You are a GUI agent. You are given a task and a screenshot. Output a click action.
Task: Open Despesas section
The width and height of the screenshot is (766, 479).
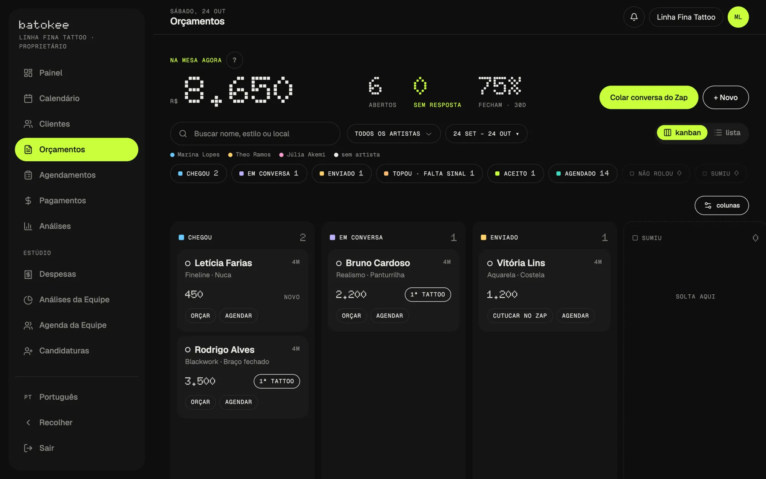pyautogui.click(x=77, y=274)
